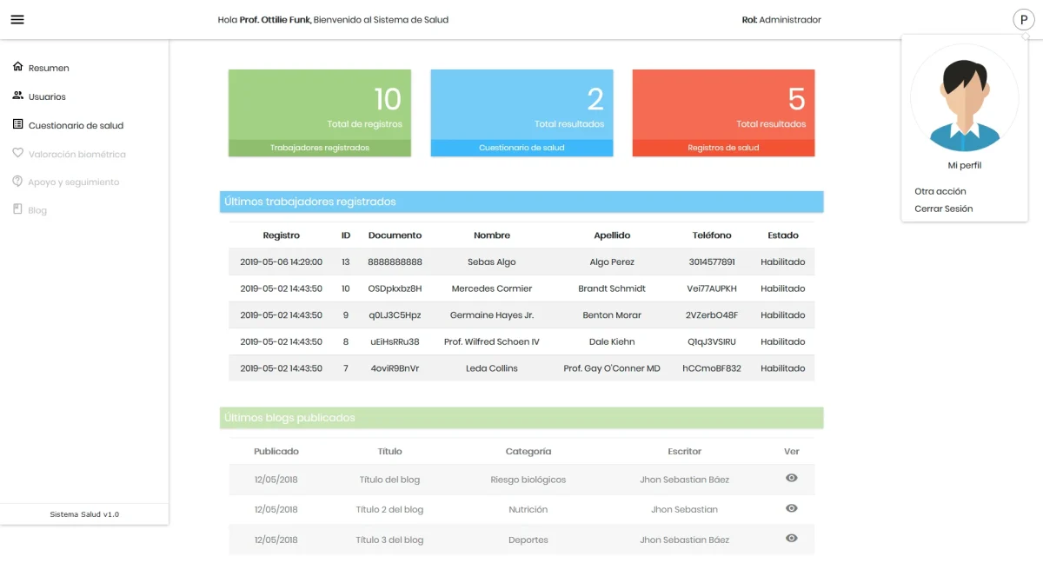Choose 'Otra acción' from profile menu
Screen dimensions: 1043x563
click(940, 191)
